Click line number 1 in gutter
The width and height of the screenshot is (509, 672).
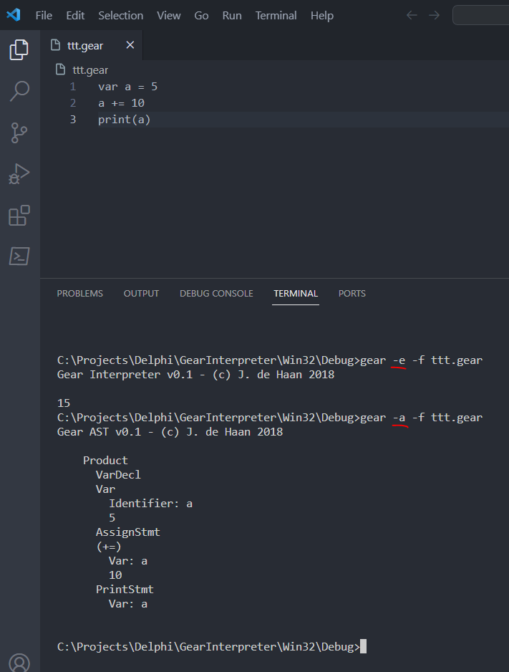point(73,87)
